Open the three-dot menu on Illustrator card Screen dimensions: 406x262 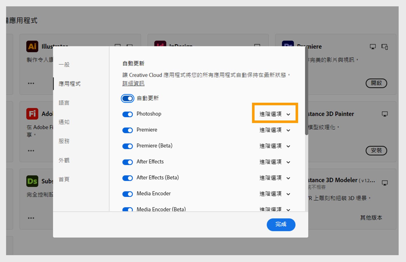click(31, 83)
